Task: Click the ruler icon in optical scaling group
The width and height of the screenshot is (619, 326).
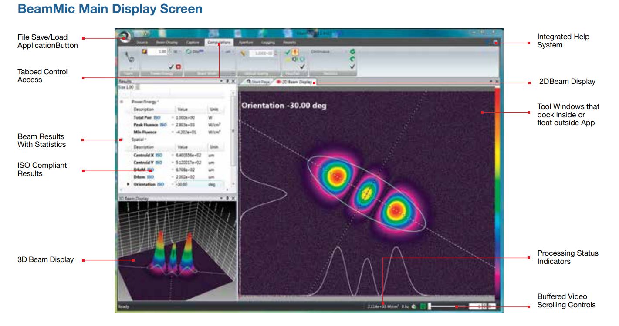Action: [x=244, y=52]
